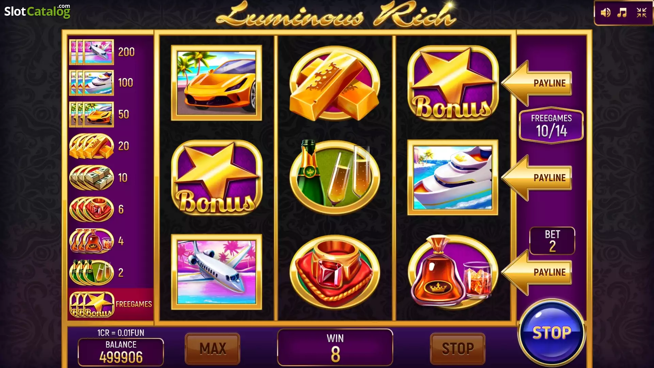This screenshot has width=654, height=368.
Task: Click the yacht symbol on third reel
Action: coord(453,178)
